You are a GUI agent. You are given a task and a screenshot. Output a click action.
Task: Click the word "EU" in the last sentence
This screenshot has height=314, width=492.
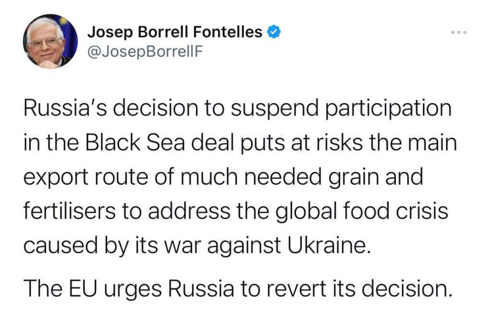83,288
